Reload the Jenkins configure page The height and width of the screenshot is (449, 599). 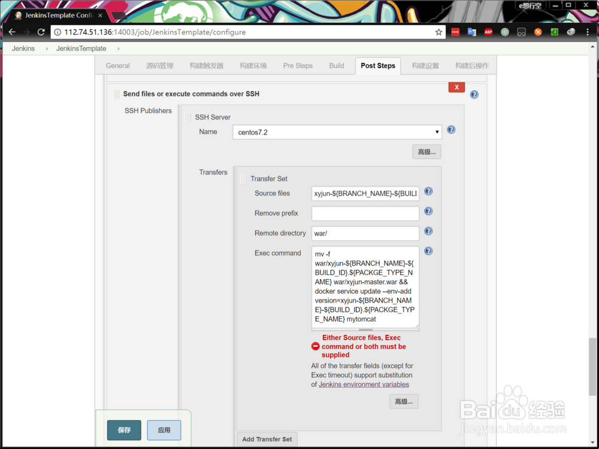coord(41,32)
